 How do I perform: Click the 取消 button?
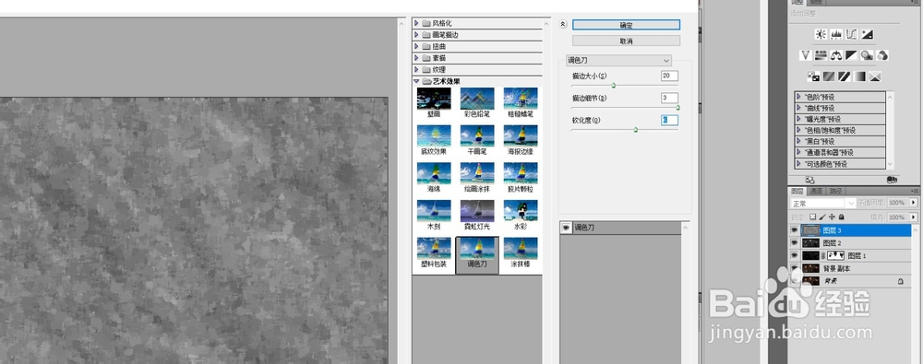626,41
